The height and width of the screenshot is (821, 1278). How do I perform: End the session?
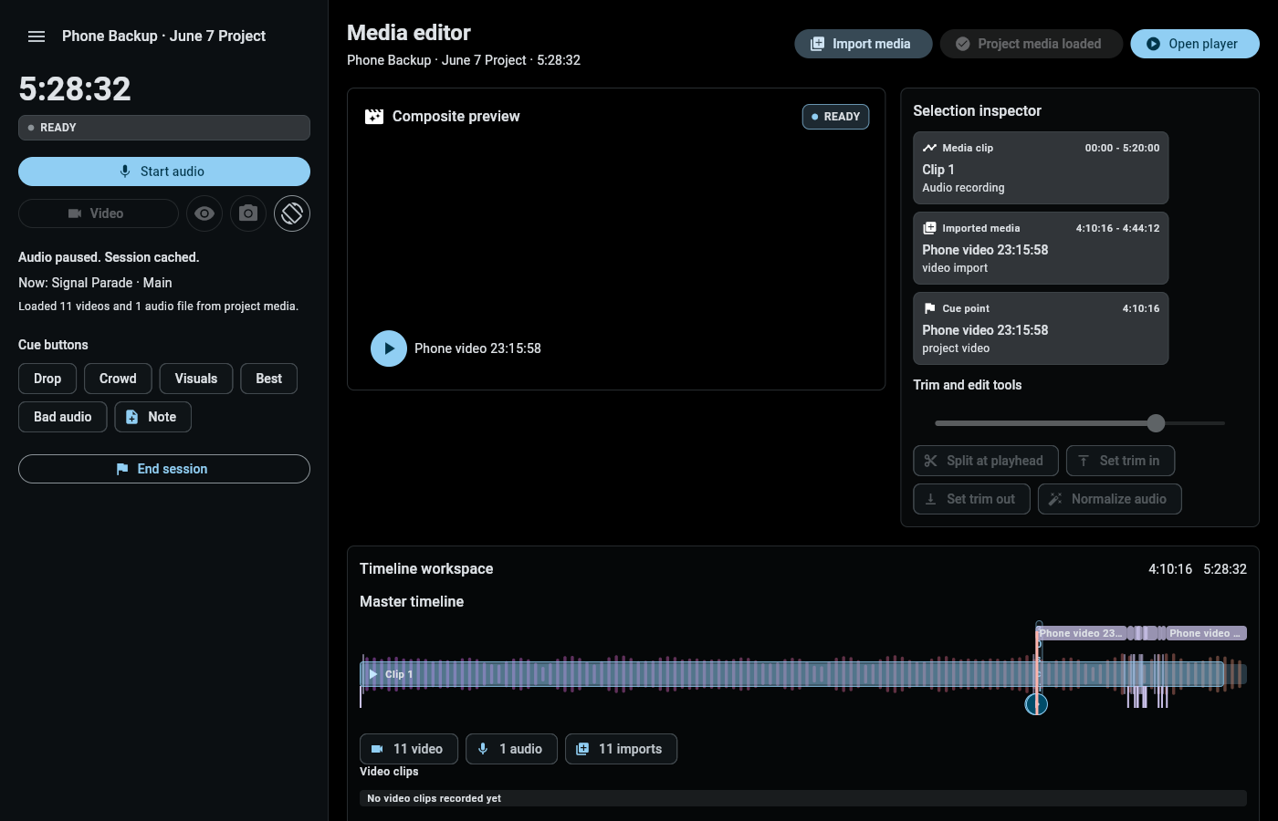tap(164, 469)
